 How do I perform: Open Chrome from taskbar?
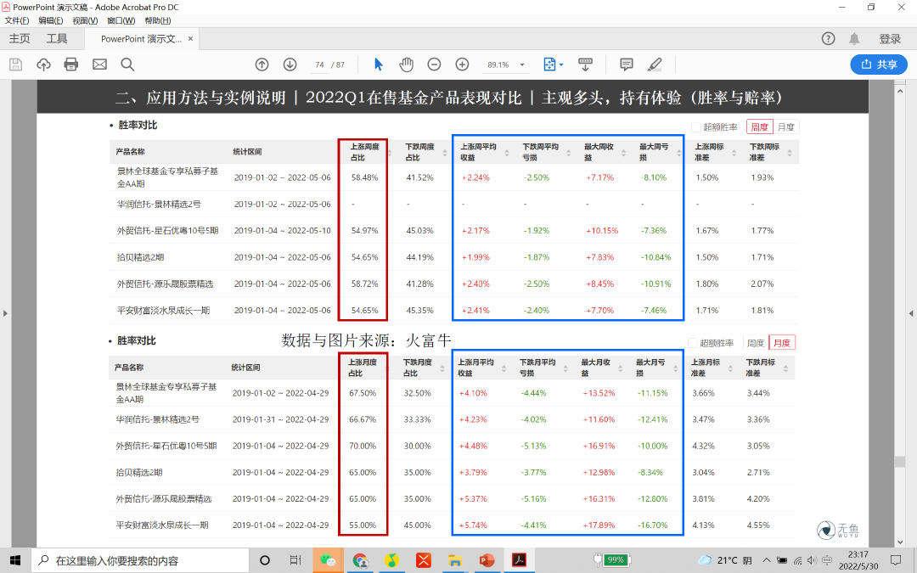[360, 560]
